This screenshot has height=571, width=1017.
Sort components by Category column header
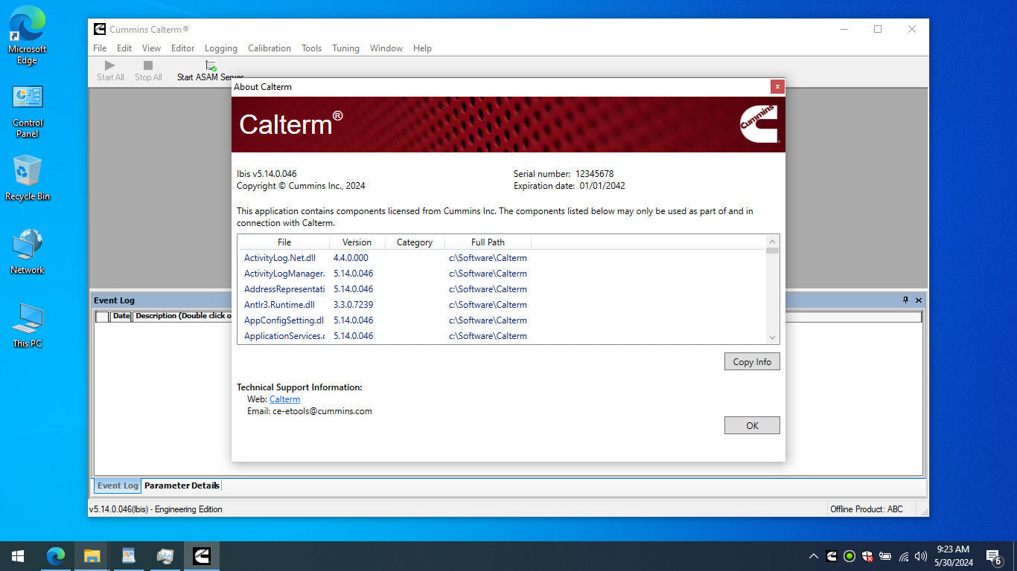coord(415,242)
